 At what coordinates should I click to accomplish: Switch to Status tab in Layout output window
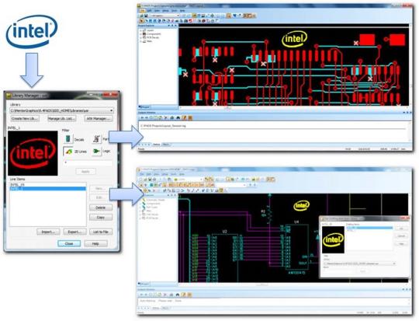[156, 145]
